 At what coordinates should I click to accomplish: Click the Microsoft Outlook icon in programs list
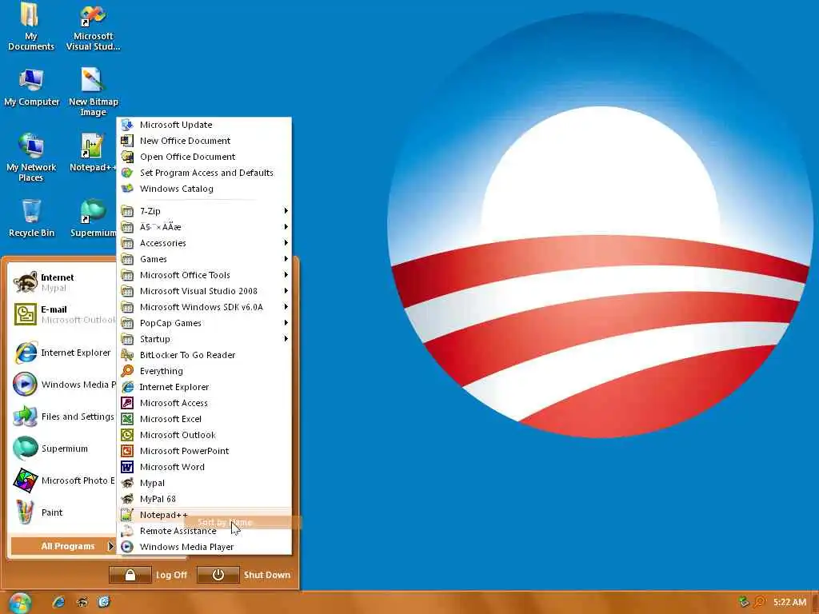click(127, 435)
